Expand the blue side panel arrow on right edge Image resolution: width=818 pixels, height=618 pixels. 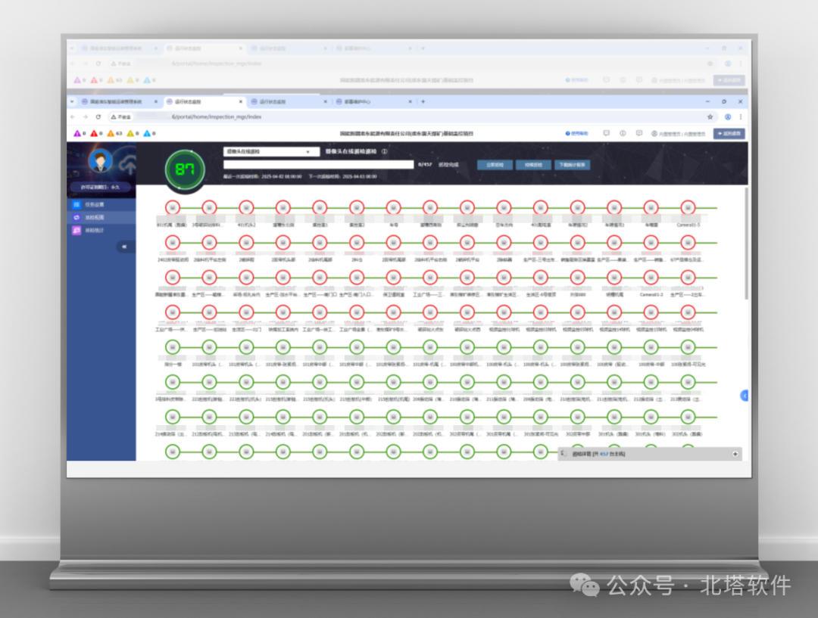[x=745, y=396]
